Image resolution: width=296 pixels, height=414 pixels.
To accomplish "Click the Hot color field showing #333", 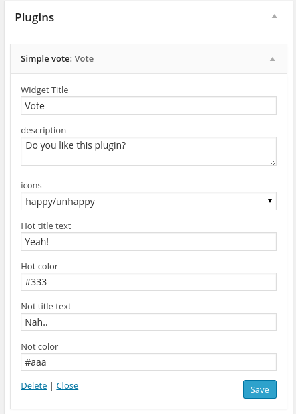I will (148, 282).
